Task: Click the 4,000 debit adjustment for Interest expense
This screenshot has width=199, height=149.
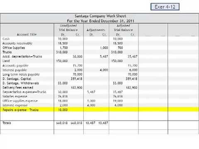Action: pyautogui.click(x=91, y=105)
